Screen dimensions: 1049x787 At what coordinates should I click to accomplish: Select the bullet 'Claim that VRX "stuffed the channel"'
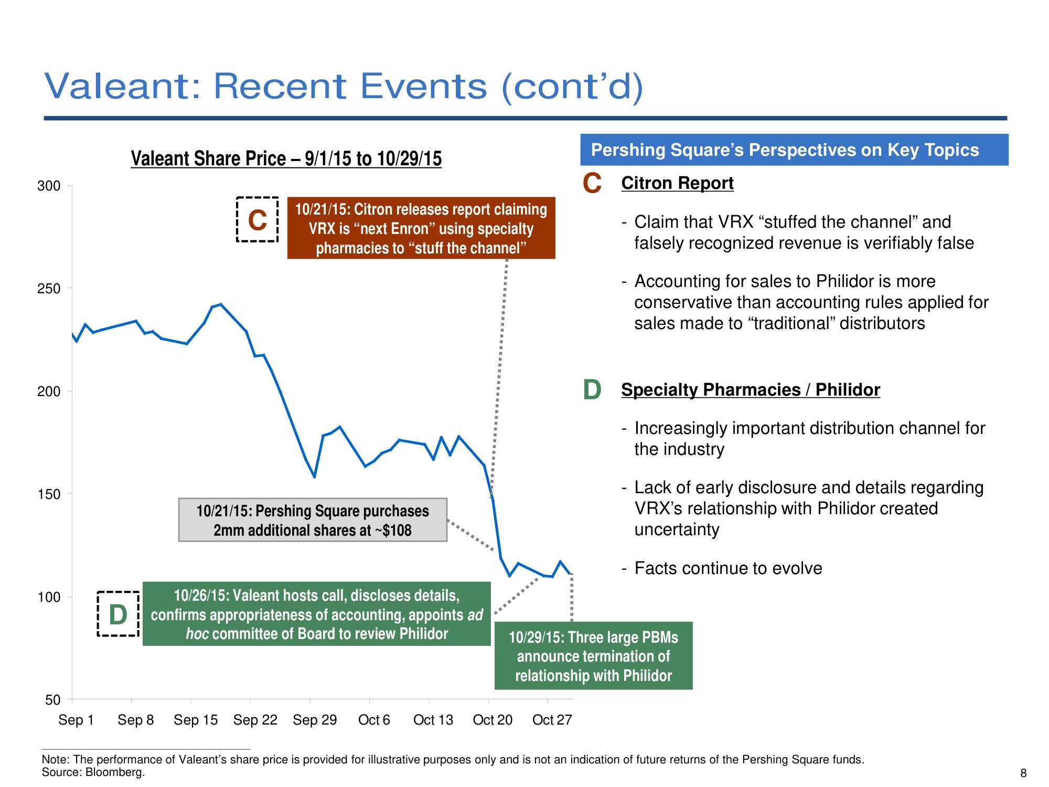coord(797,232)
